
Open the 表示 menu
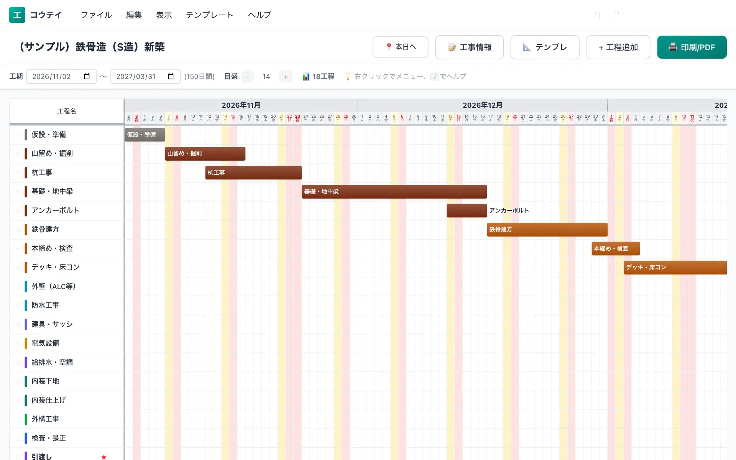[x=164, y=15]
